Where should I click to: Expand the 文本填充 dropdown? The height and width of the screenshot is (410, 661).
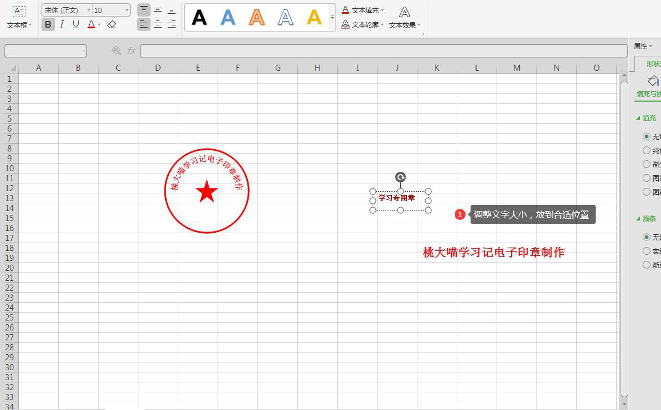coord(382,10)
